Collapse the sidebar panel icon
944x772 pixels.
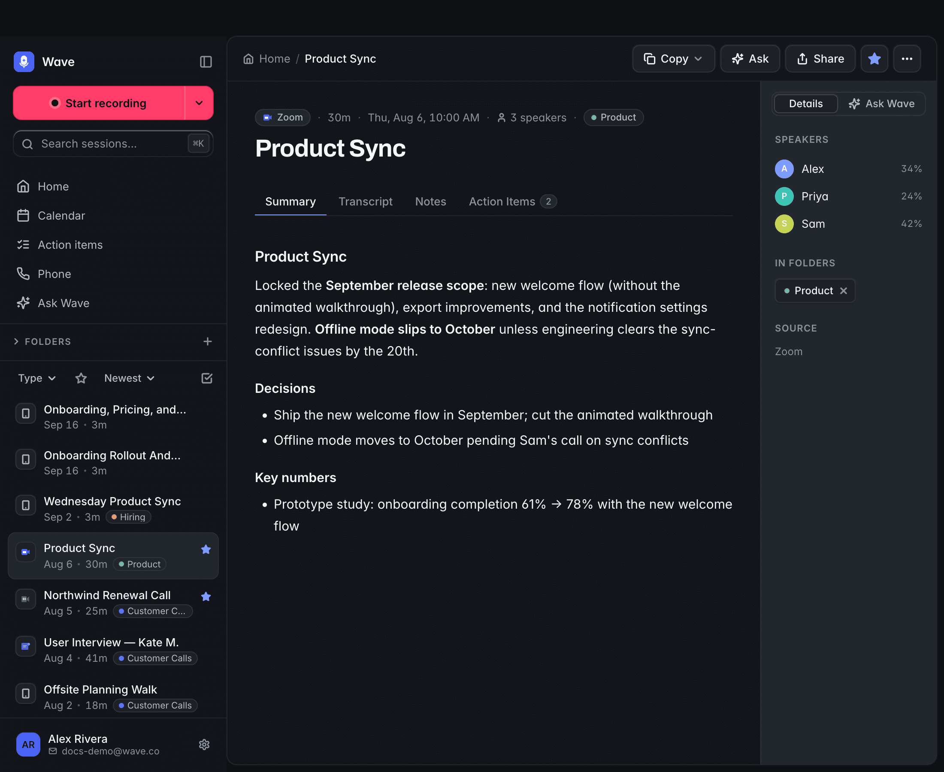click(206, 62)
